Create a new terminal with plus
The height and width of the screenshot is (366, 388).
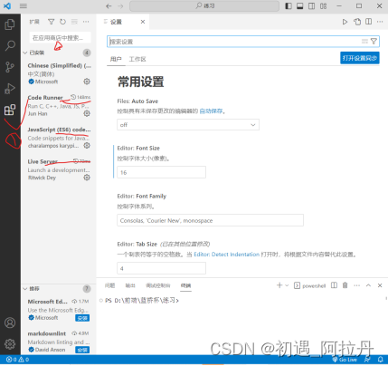[x=279, y=285]
